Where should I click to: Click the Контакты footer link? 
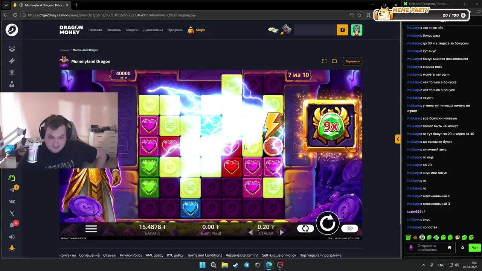point(67,255)
